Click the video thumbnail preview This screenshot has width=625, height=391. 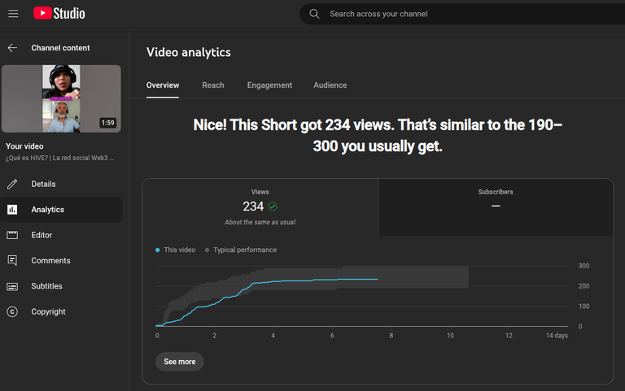(x=61, y=98)
